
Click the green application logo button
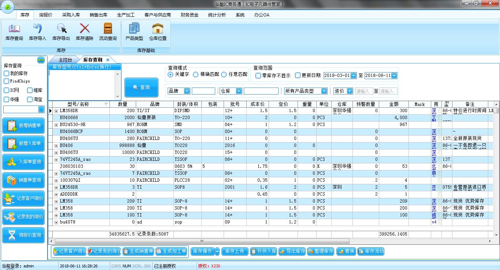[7, 7]
